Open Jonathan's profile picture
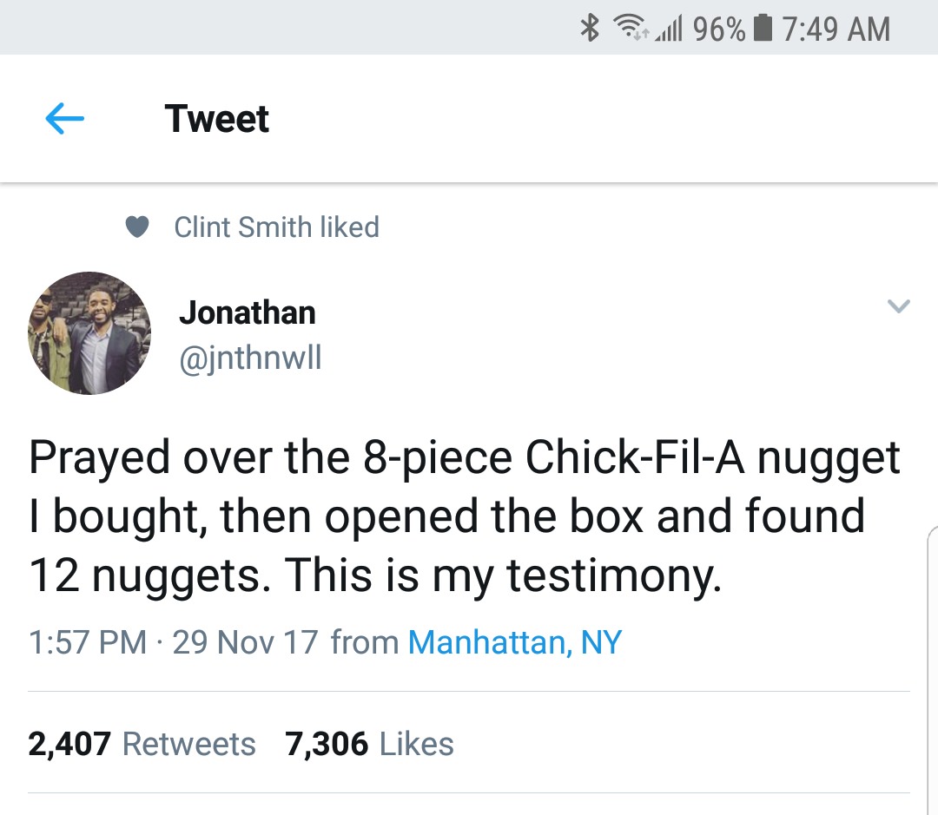The height and width of the screenshot is (815, 938). point(89,333)
